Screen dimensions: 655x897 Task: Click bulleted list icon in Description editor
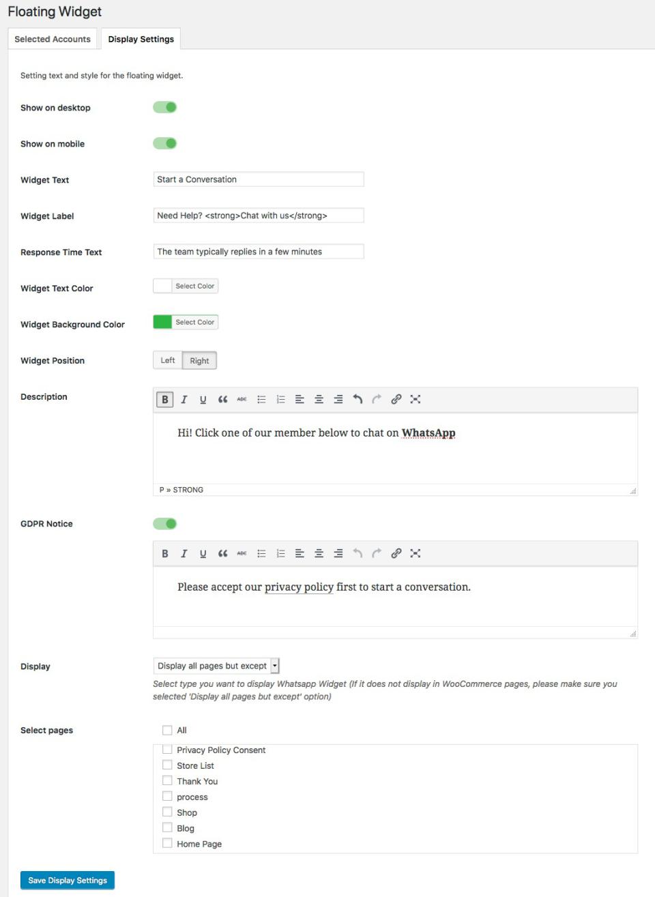coord(261,400)
